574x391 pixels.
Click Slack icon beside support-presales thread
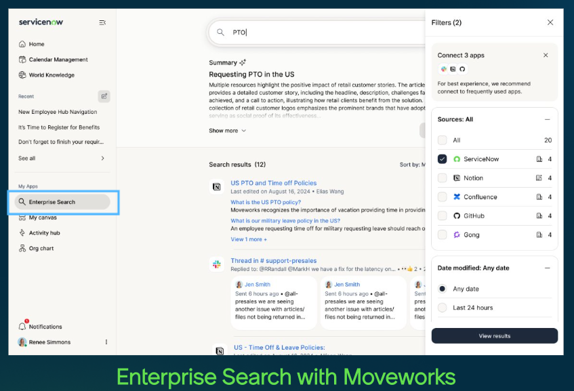coord(217,264)
